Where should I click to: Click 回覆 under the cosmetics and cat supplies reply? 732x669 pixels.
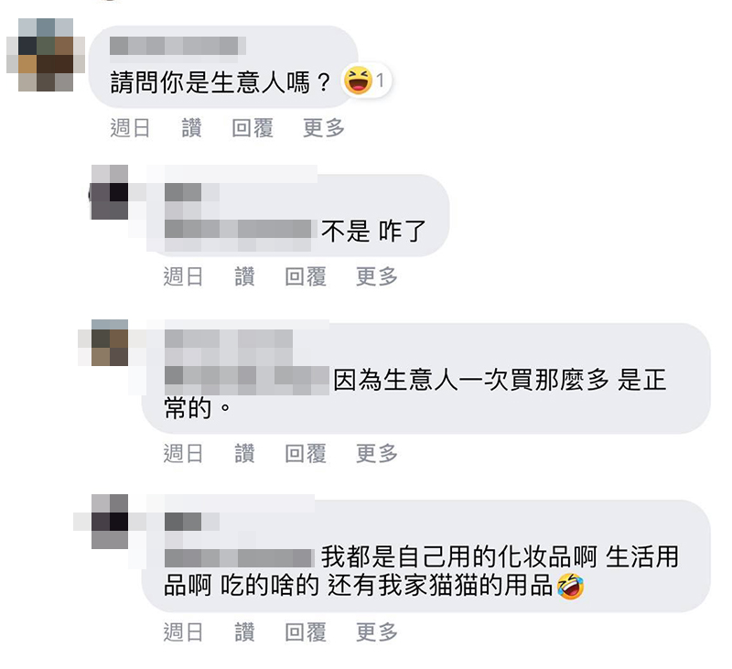point(306,632)
